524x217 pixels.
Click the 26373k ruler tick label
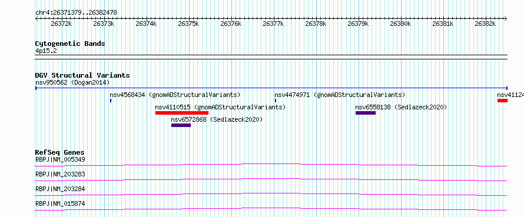[104, 24]
